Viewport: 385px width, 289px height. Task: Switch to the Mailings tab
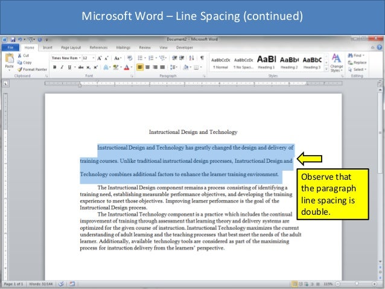coord(123,48)
